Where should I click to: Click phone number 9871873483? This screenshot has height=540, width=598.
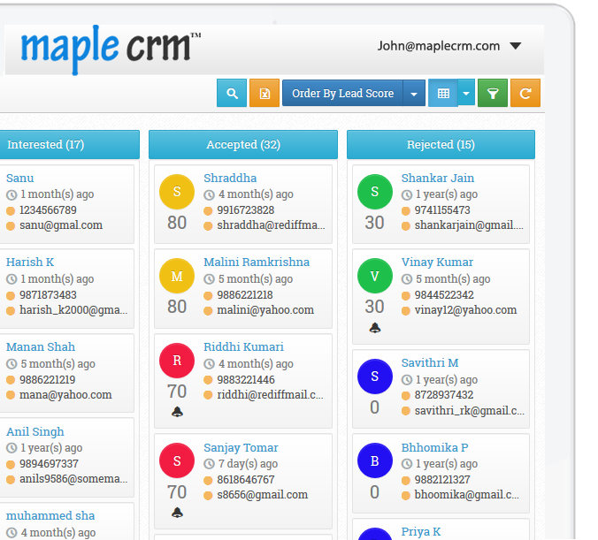coord(48,295)
